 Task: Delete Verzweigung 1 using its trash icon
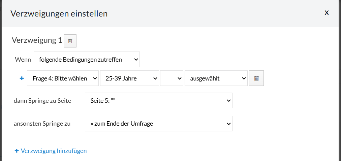[70, 41]
